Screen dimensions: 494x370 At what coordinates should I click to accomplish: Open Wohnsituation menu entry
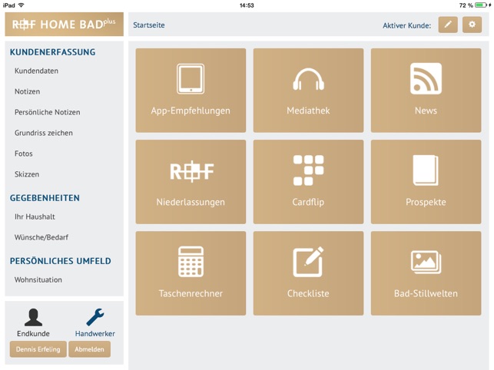[x=38, y=279]
